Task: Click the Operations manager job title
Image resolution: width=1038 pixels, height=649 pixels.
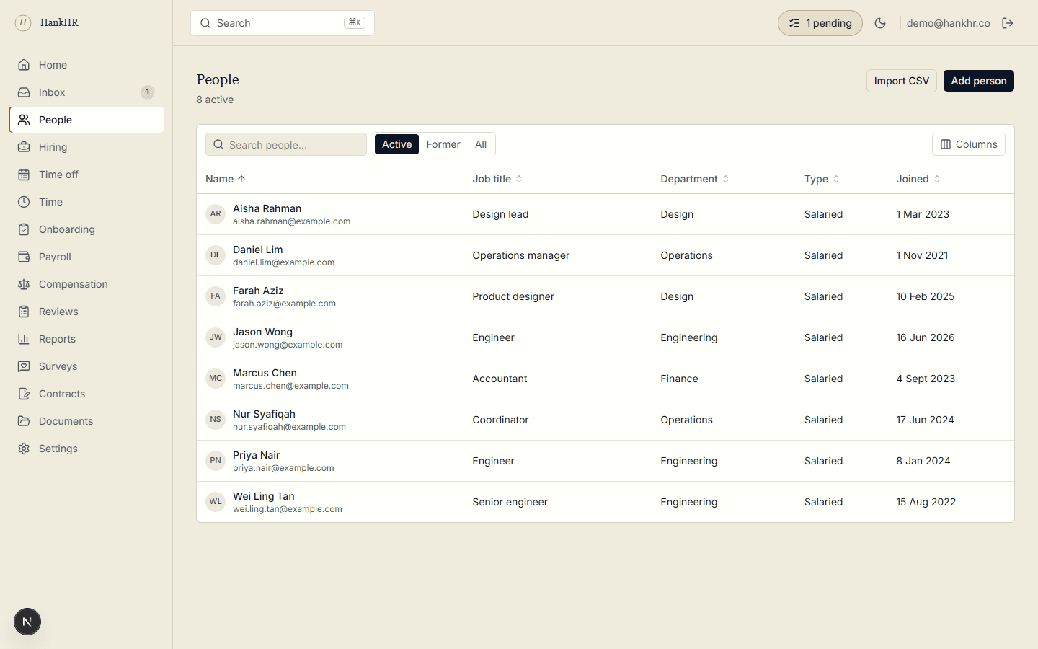Action: (x=520, y=255)
